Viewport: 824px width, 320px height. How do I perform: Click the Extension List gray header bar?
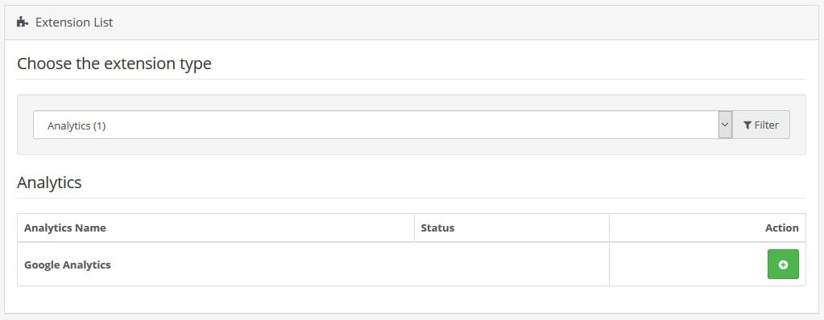(412, 23)
